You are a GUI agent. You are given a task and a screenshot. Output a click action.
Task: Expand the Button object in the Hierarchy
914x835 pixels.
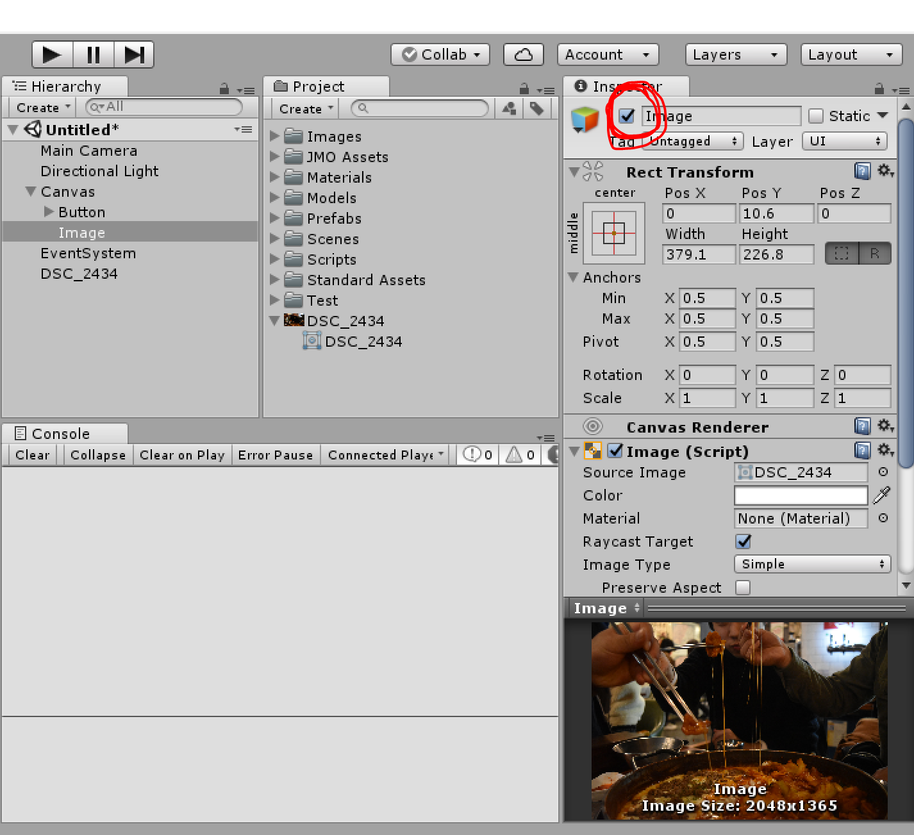(49, 211)
